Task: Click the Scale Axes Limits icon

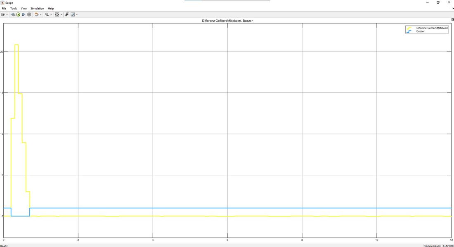Action: [57, 14]
